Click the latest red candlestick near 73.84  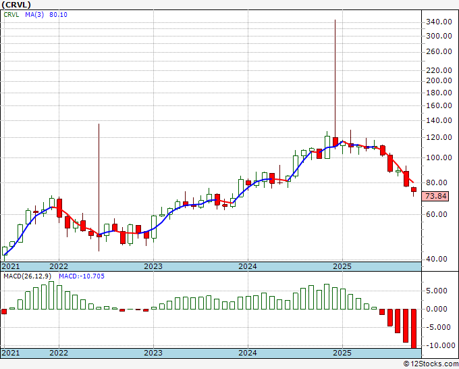pyautogui.click(x=414, y=190)
